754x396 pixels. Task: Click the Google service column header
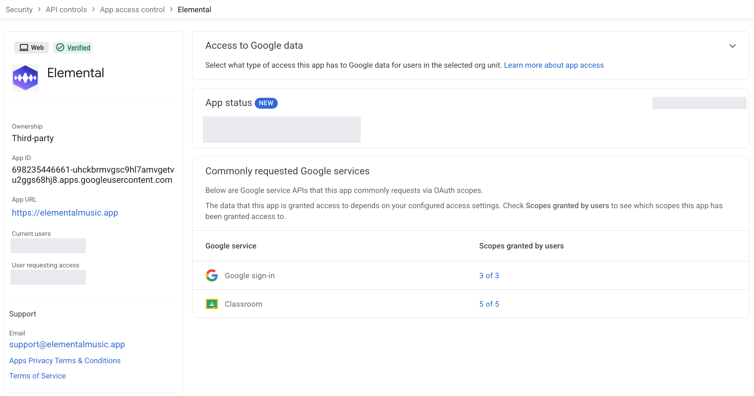click(231, 246)
